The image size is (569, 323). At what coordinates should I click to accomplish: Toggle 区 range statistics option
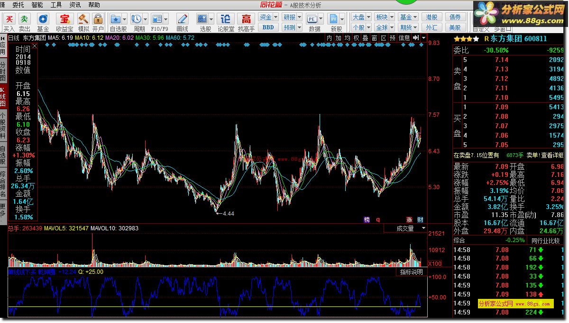(x=383, y=38)
